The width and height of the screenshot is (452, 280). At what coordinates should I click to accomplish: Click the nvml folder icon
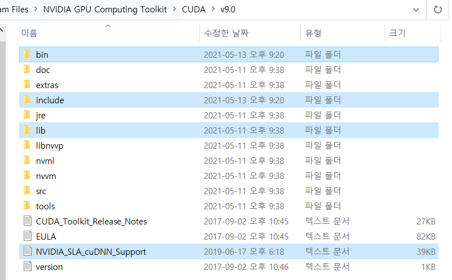(x=27, y=160)
